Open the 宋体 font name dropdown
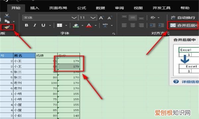This screenshot has height=119, width=199. click(x=74, y=18)
